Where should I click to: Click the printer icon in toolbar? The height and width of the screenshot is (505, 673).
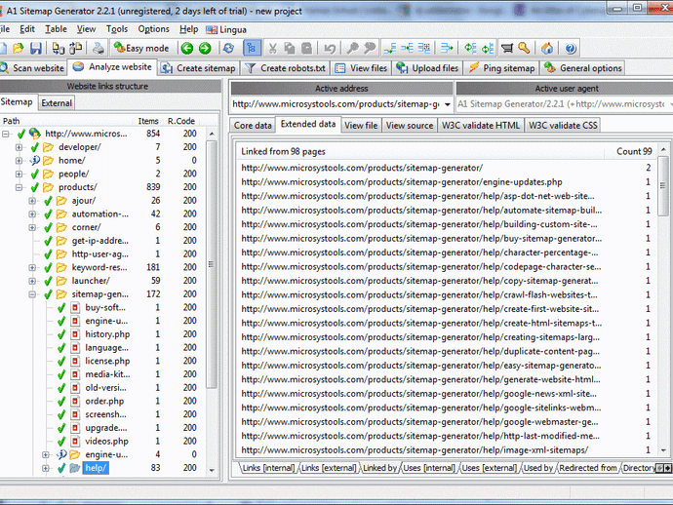click(99, 48)
